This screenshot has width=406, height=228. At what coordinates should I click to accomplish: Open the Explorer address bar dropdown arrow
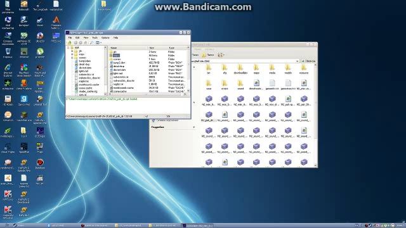coord(298,61)
